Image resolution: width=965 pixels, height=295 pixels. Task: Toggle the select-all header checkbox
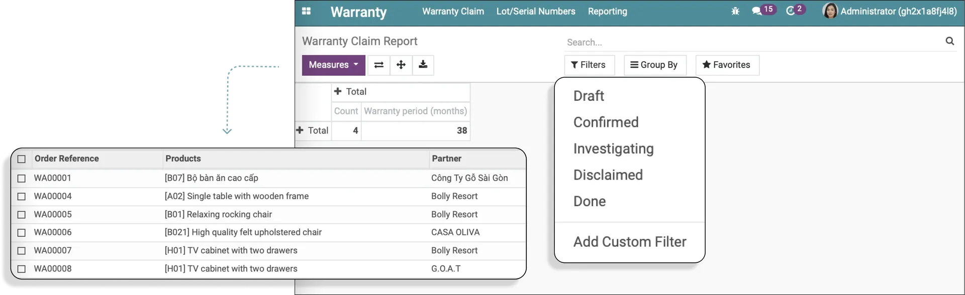click(21, 159)
